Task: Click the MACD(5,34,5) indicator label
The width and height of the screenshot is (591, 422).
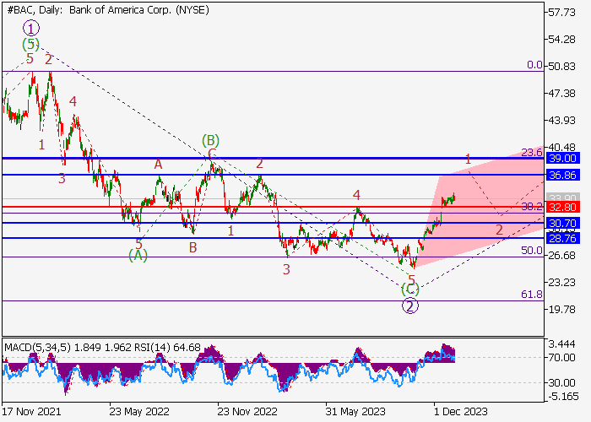Action: tap(37, 347)
